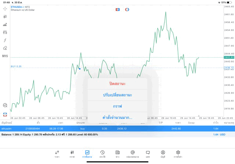Switch to ประวัติ (history) tab
Screen dimensions: 235x164
102,153
